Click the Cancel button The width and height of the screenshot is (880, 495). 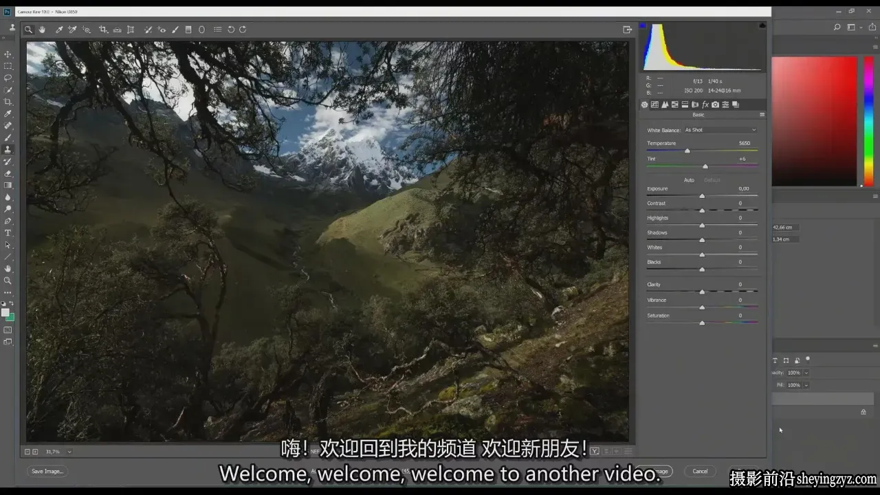point(700,471)
